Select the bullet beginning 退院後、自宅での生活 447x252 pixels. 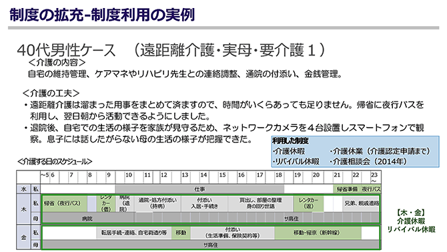223,134
